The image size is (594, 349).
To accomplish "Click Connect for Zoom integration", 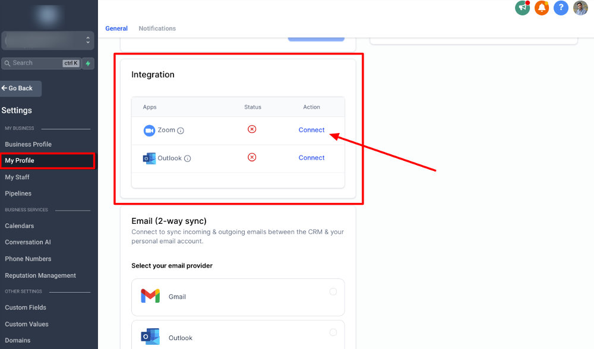I will tap(311, 130).
